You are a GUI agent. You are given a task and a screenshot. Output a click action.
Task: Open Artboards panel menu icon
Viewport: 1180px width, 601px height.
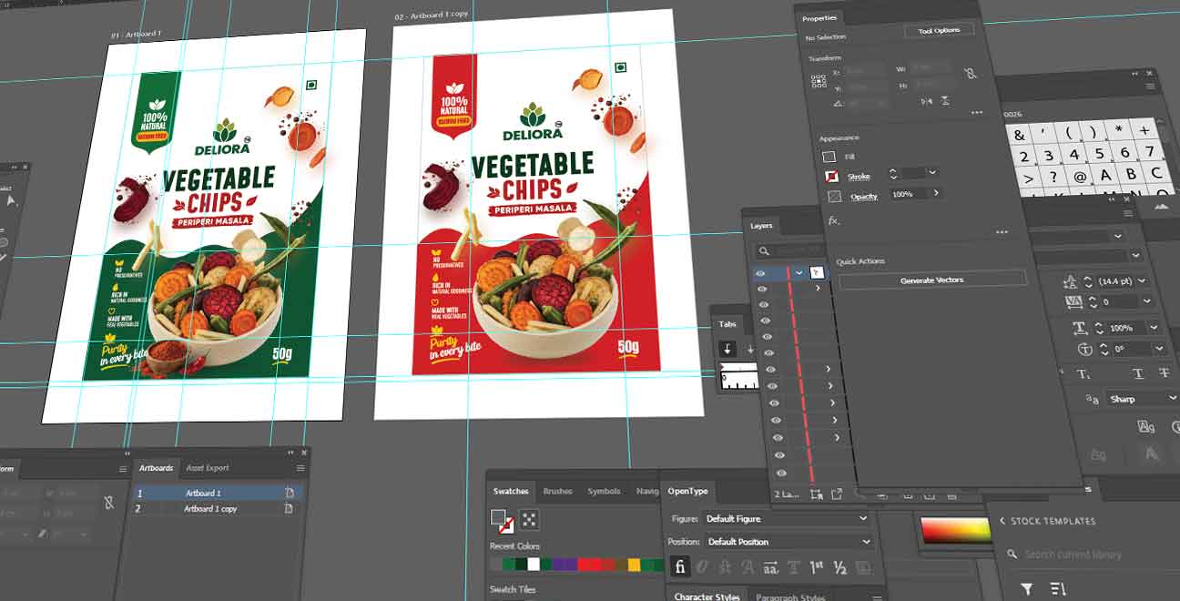point(300,468)
